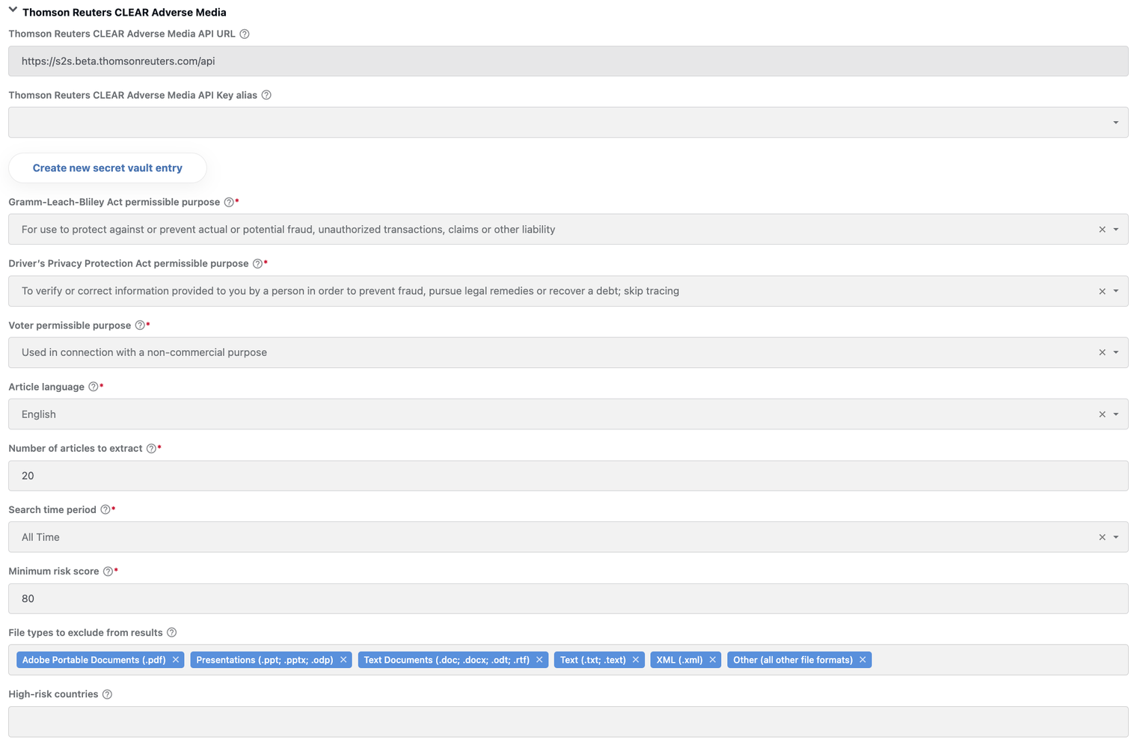Click help icon next to Search time period

[105, 509]
